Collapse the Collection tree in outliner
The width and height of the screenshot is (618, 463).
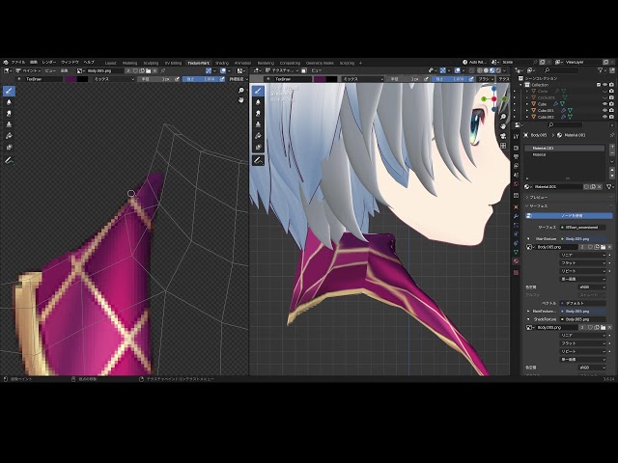520,85
